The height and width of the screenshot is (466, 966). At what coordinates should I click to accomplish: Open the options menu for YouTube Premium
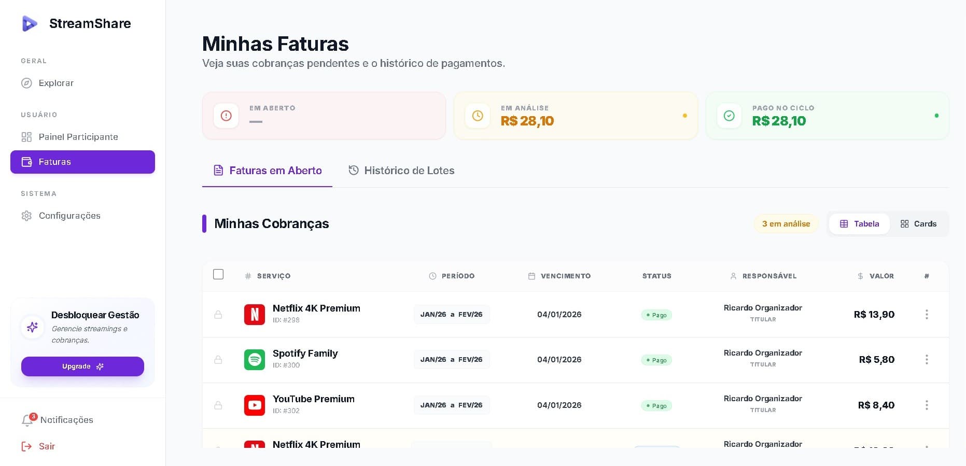(x=927, y=405)
